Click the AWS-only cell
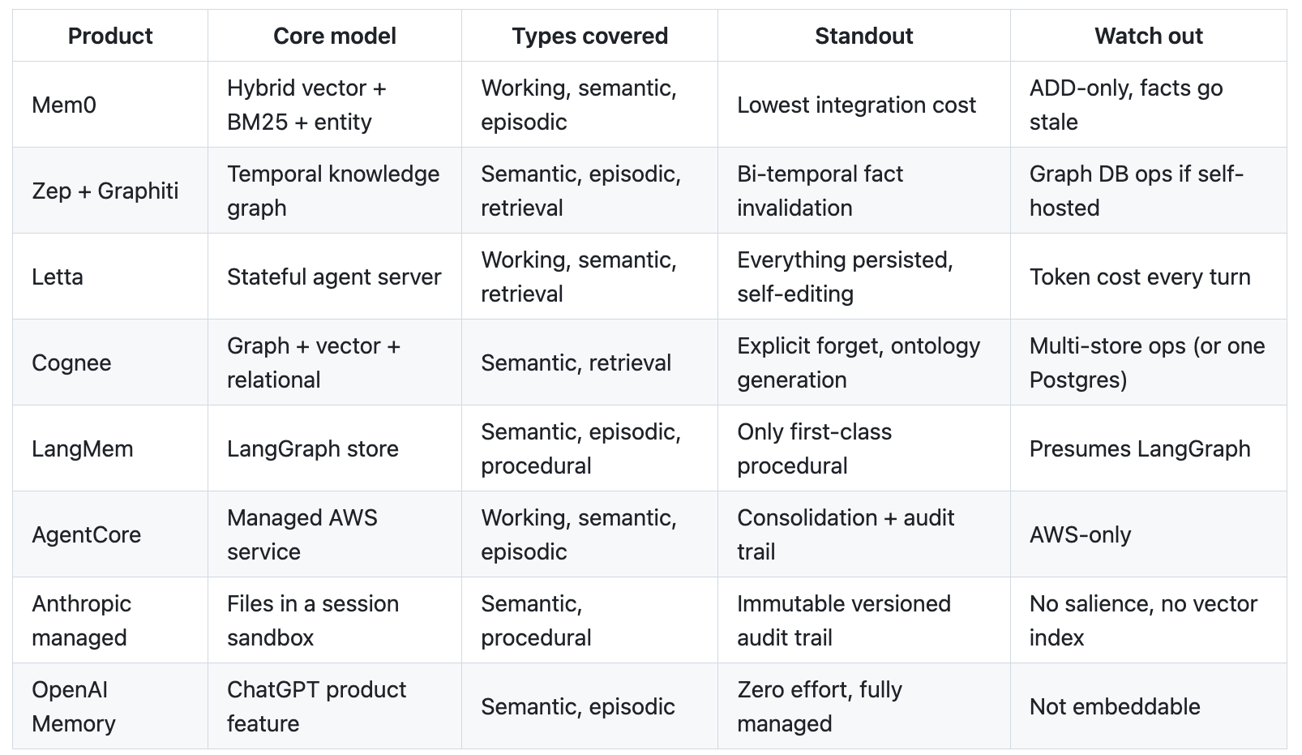The width and height of the screenshot is (1302, 755). [1149, 534]
